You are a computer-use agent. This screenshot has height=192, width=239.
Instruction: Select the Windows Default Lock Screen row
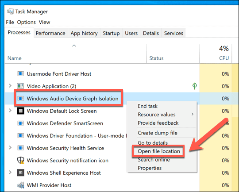click(x=122, y=111)
